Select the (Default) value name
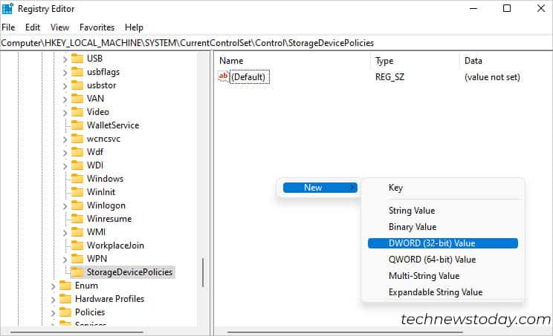This screenshot has height=336, width=553. pyautogui.click(x=249, y=77)
